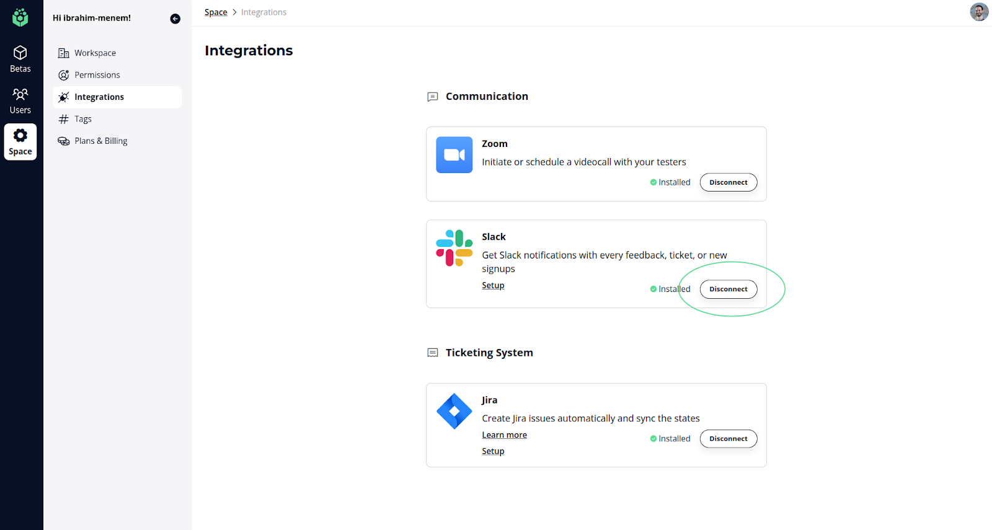Click the Jira diamond logo
The image size is (992, 530).
454,411
